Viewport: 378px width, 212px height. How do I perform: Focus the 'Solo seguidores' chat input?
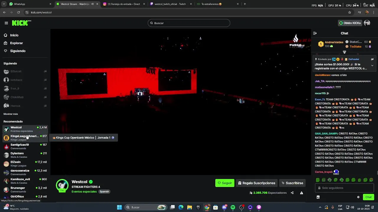tap(344, 188)
